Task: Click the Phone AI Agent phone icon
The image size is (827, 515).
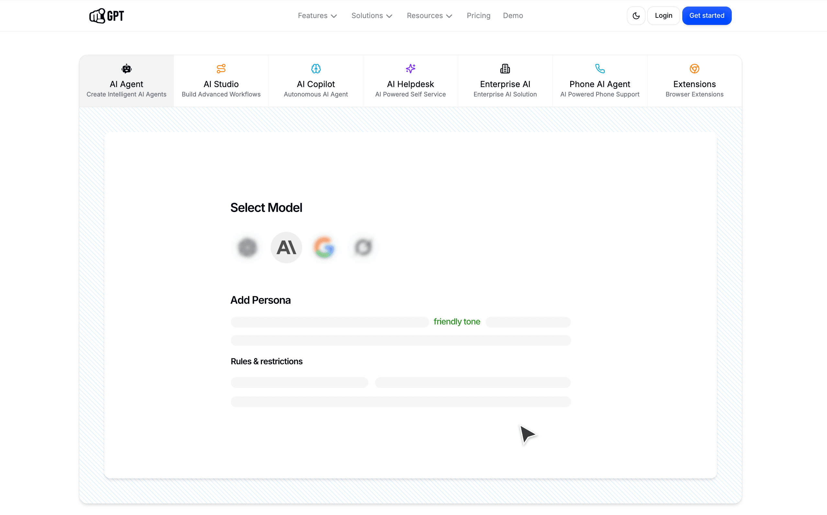Action: pyautogui.click(x=600, y=69)
